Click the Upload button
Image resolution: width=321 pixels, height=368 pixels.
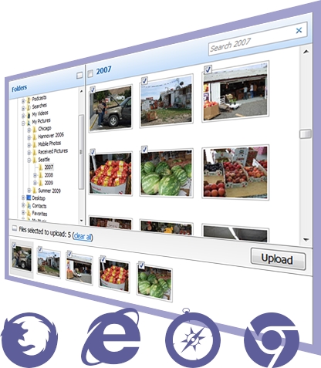coord(279,259)
